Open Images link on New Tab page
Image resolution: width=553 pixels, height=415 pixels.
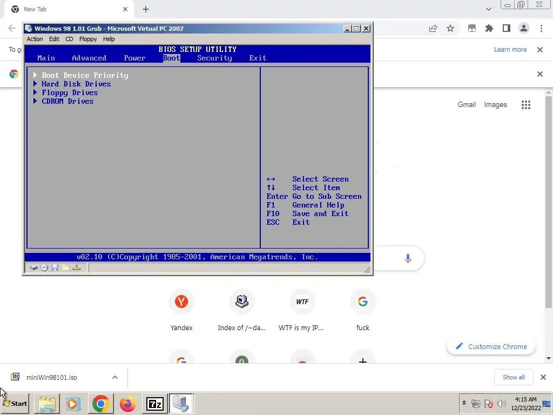(x=495, y=104)
